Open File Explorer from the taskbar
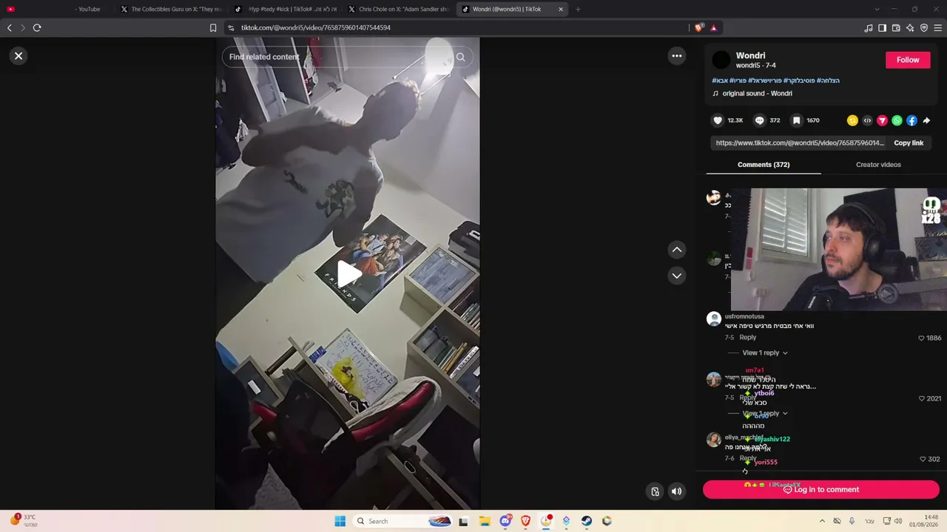This screenshot has width=947, height=532. click(485, 521)
